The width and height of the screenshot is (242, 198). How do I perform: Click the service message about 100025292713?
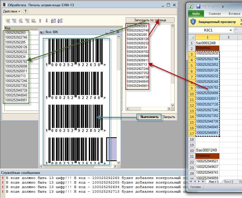(96, 191)
